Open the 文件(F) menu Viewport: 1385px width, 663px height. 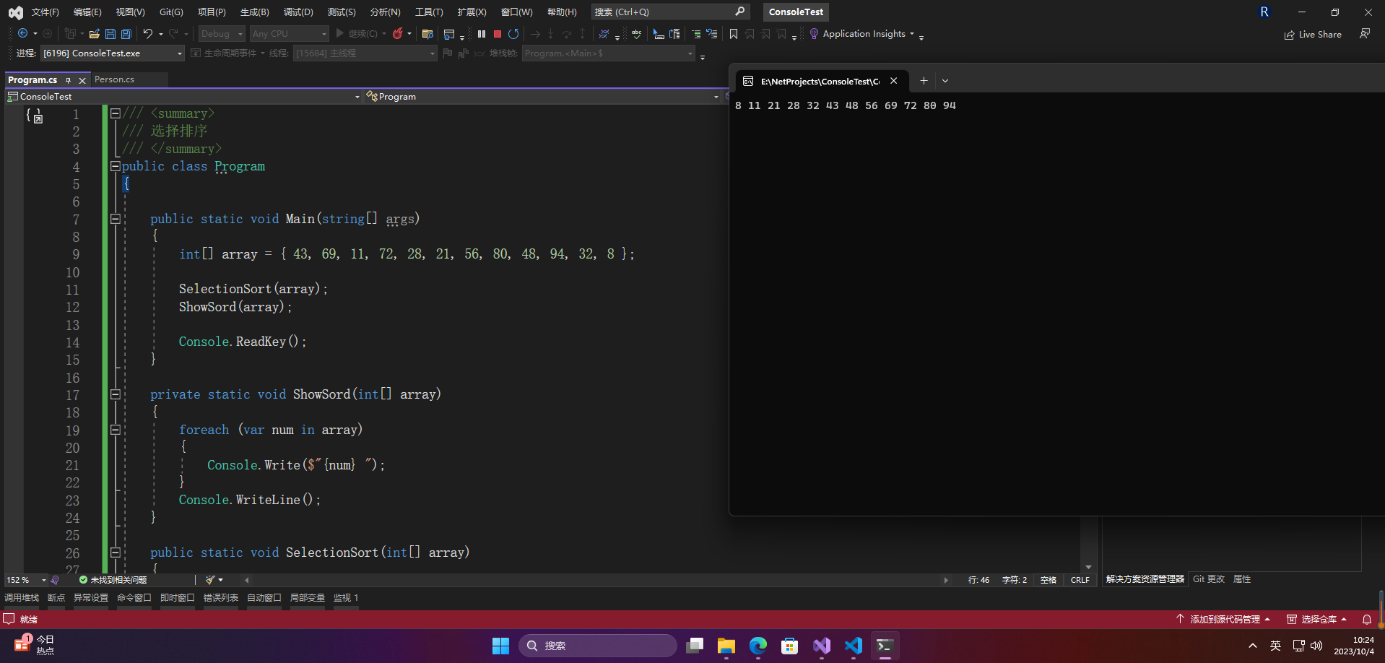pos(45,12)
